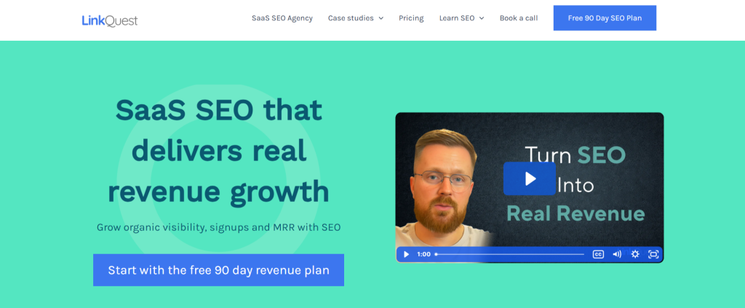Enter fullscreen mode for the video
This screenshot has width=745, height=308.
tap(653, 254)
